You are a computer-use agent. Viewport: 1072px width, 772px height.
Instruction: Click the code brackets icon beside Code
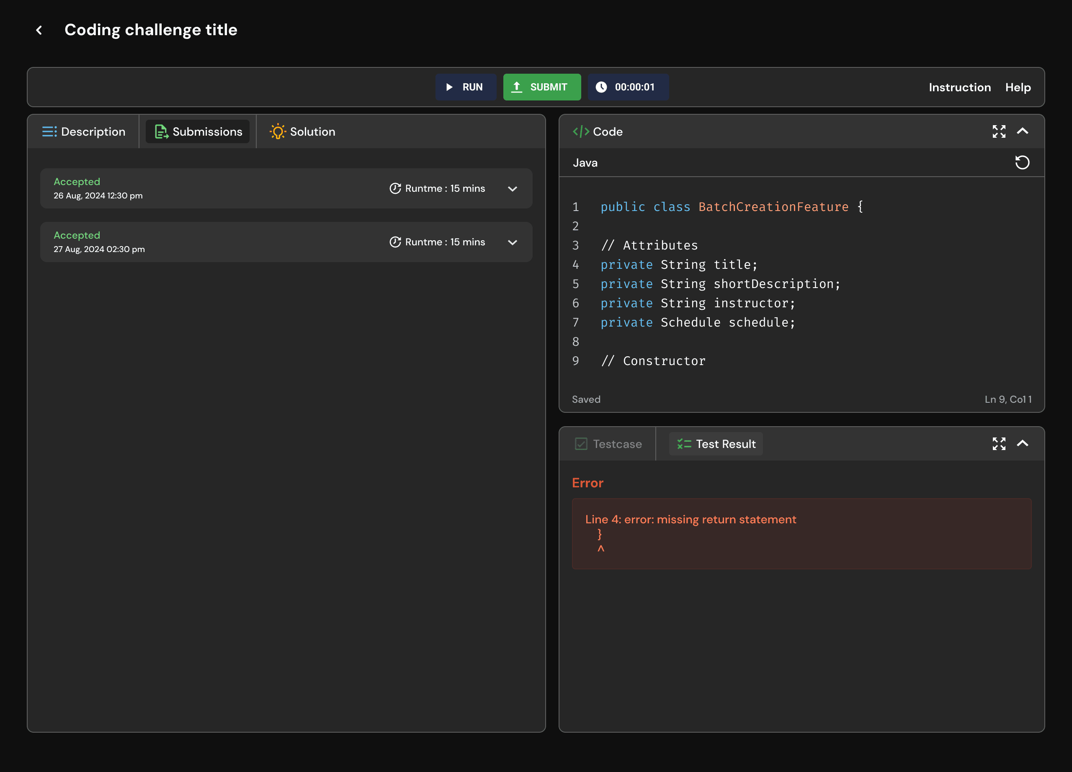click(580, 131)
